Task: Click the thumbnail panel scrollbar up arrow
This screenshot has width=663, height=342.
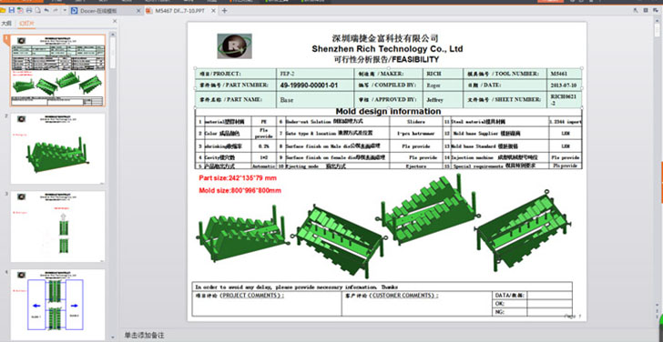Action: [113, 34]
